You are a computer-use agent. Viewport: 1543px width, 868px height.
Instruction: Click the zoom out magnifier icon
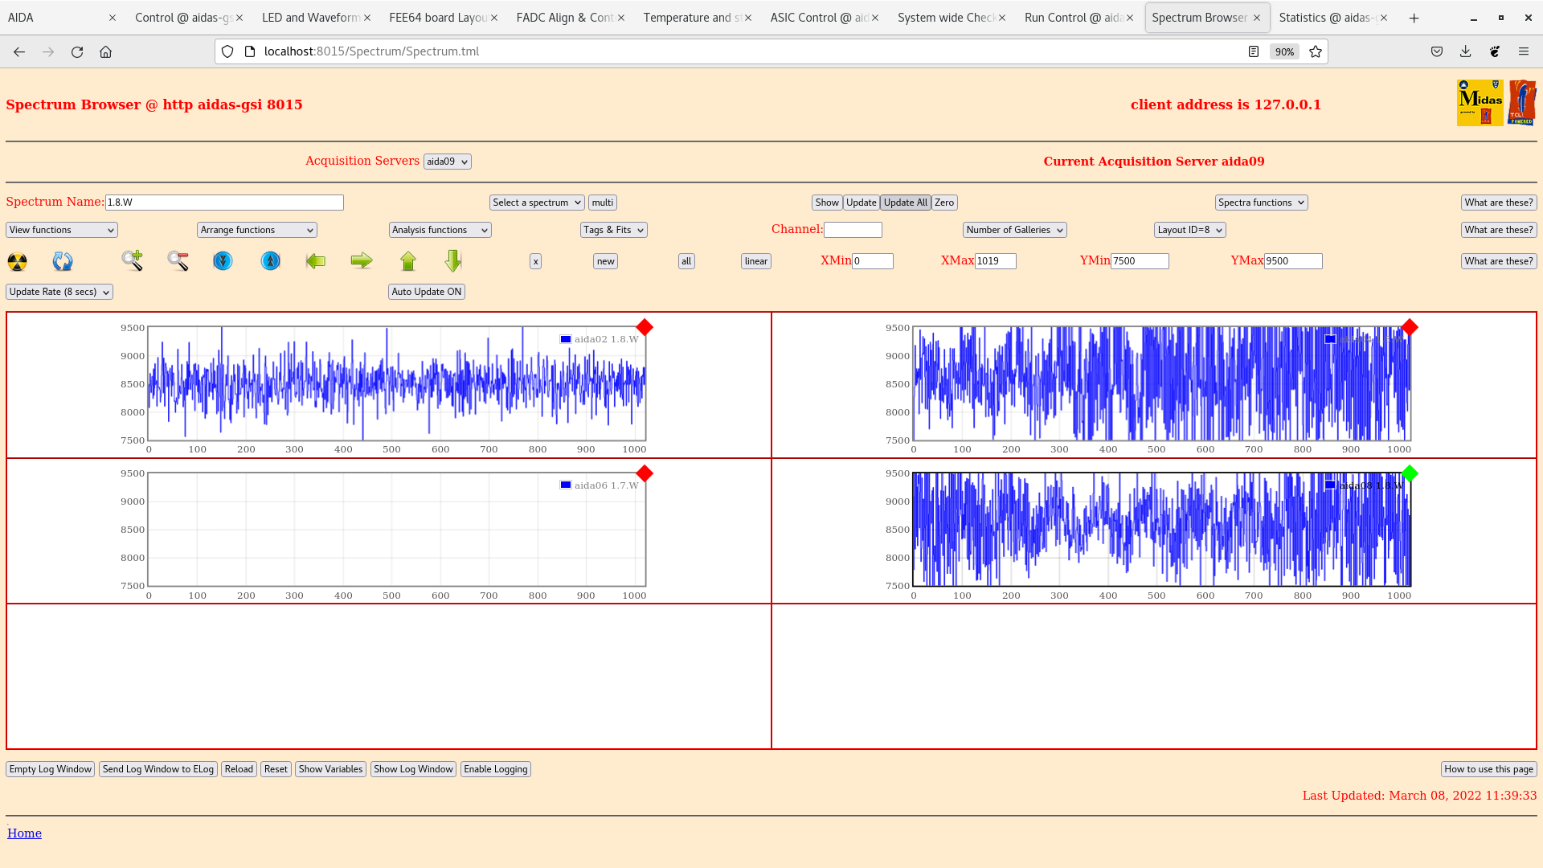click(x=178, y=260)
